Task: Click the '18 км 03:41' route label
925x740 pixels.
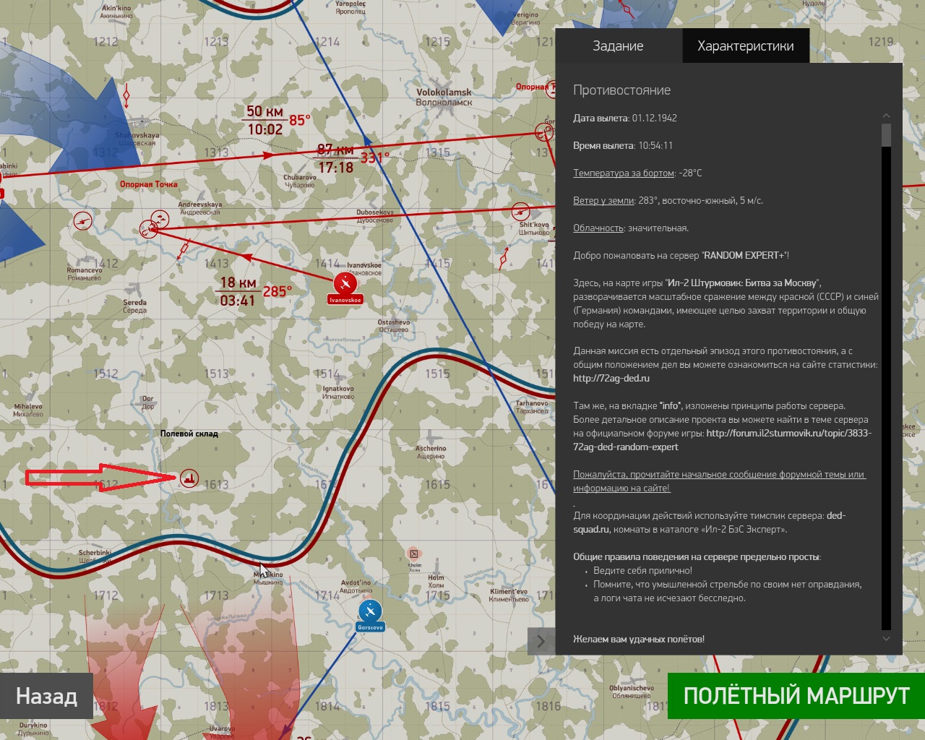Action: 238,291
